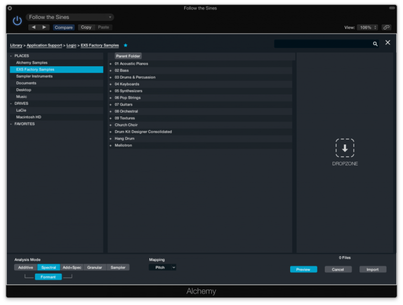The image size is (403, 305).
Task: Click the Copy button
Action: [x=86, y=27]
